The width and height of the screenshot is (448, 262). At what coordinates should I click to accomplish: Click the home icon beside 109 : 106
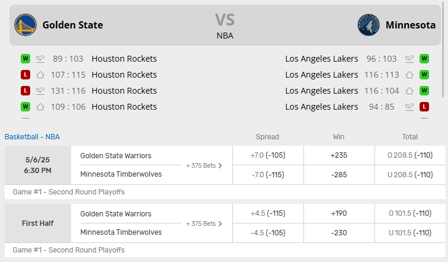[40, 107]
